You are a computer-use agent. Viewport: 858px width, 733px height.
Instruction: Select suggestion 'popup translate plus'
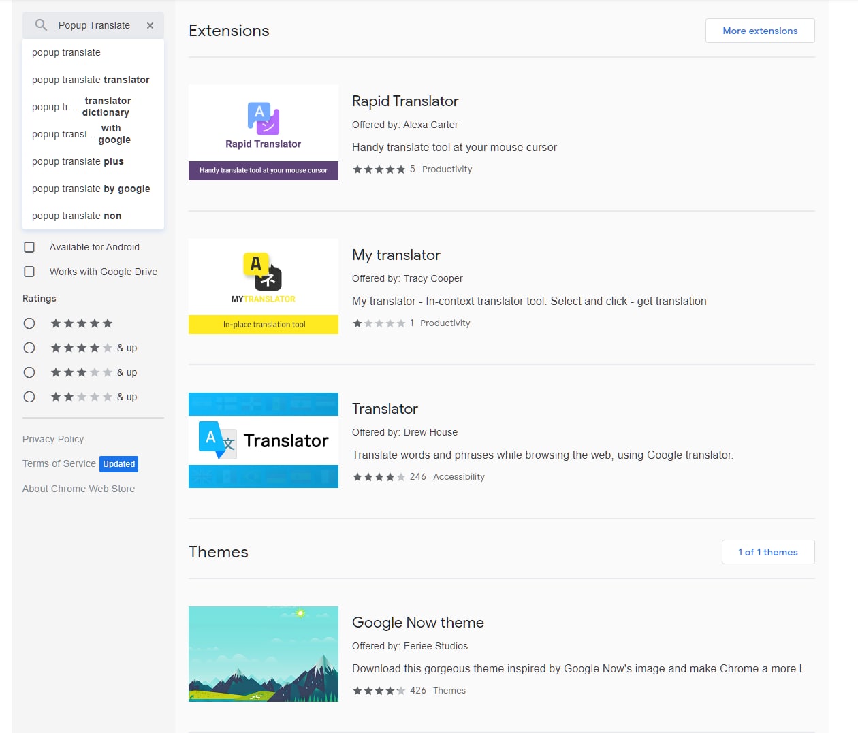[93, 161]
